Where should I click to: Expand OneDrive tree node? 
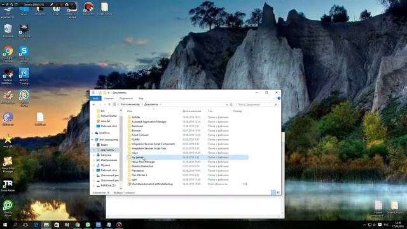[x=92, y=133]
